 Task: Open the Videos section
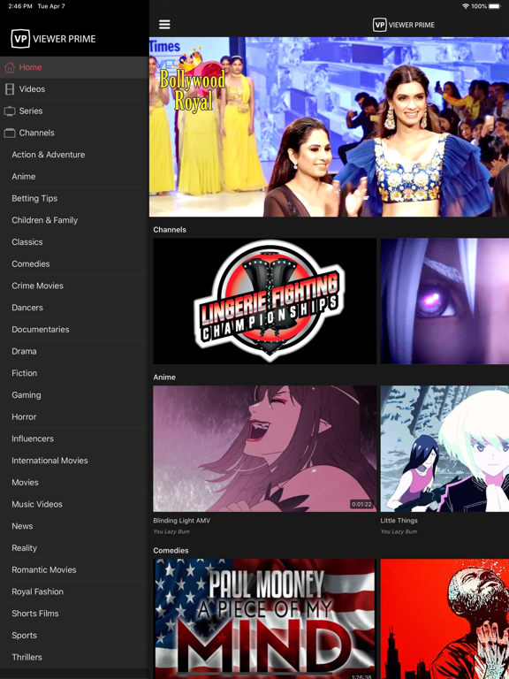pyautogui.click(x=74, y=89)
